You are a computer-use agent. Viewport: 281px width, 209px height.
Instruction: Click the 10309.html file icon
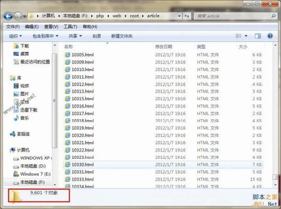[x=67, y=62]
